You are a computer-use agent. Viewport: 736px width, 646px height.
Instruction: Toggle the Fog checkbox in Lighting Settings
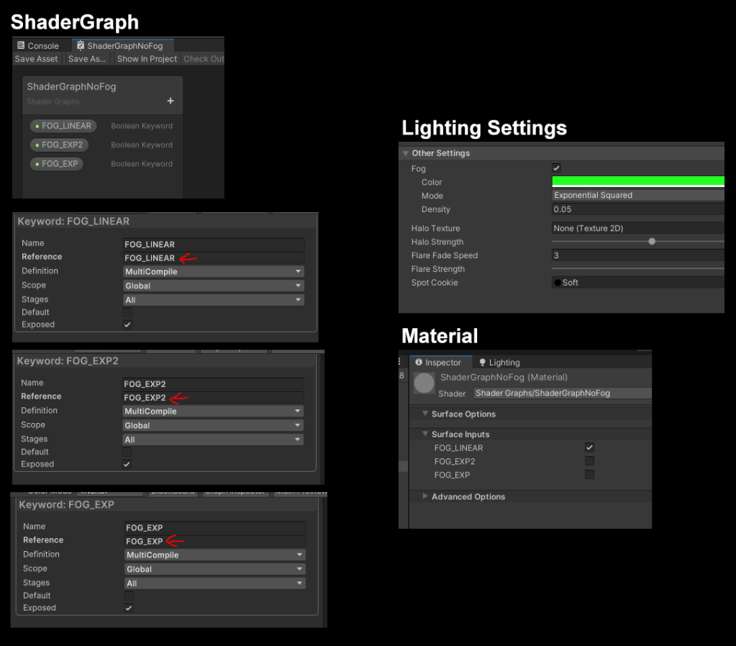(x=556, y=168)
